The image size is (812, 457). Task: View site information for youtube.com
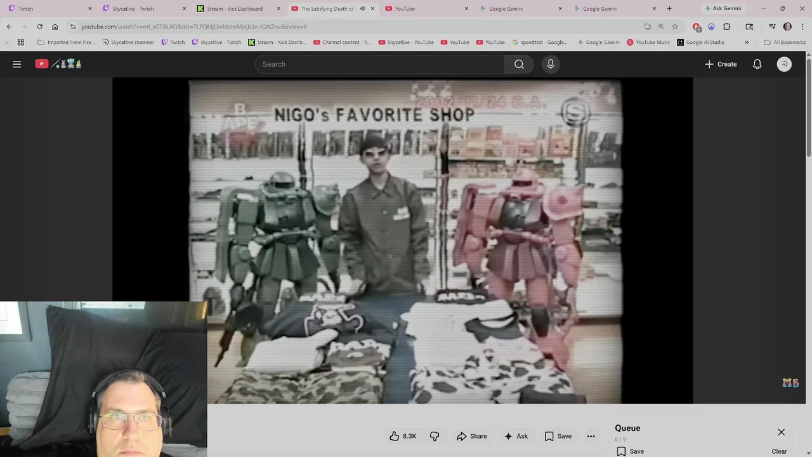(x=73, y=27)
